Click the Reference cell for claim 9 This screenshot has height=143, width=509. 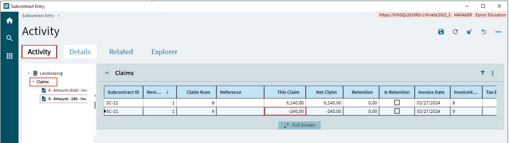click(240, 111)
